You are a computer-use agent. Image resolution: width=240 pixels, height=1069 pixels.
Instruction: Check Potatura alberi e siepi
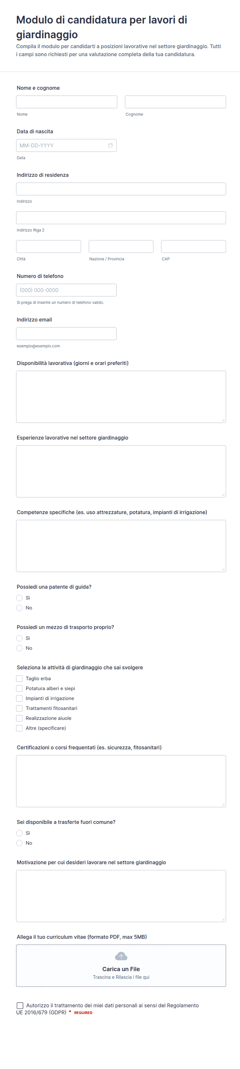click(20, 688)
